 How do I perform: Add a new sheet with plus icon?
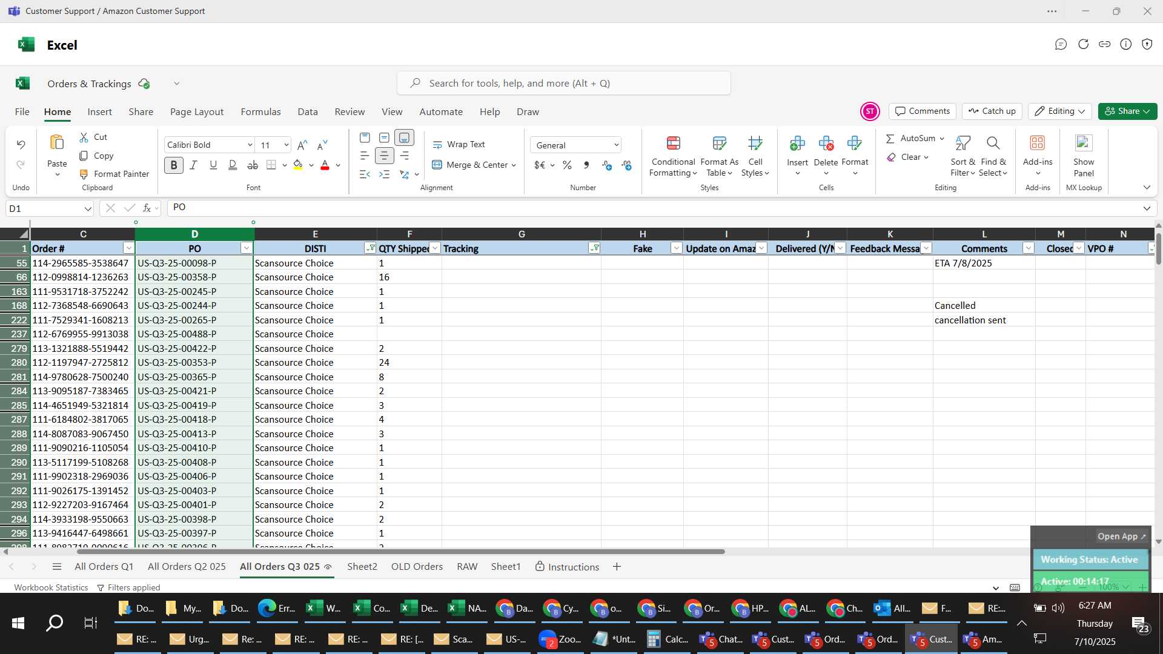[x=617, y=567]
